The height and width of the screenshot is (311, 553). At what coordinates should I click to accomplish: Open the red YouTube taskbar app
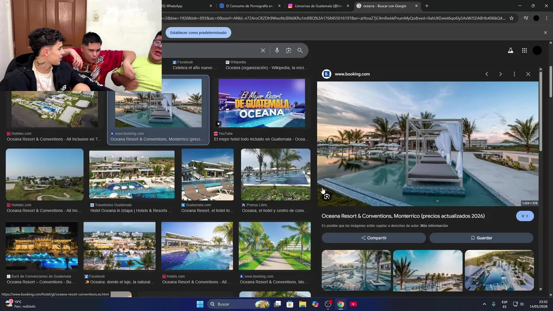point(353,304)
